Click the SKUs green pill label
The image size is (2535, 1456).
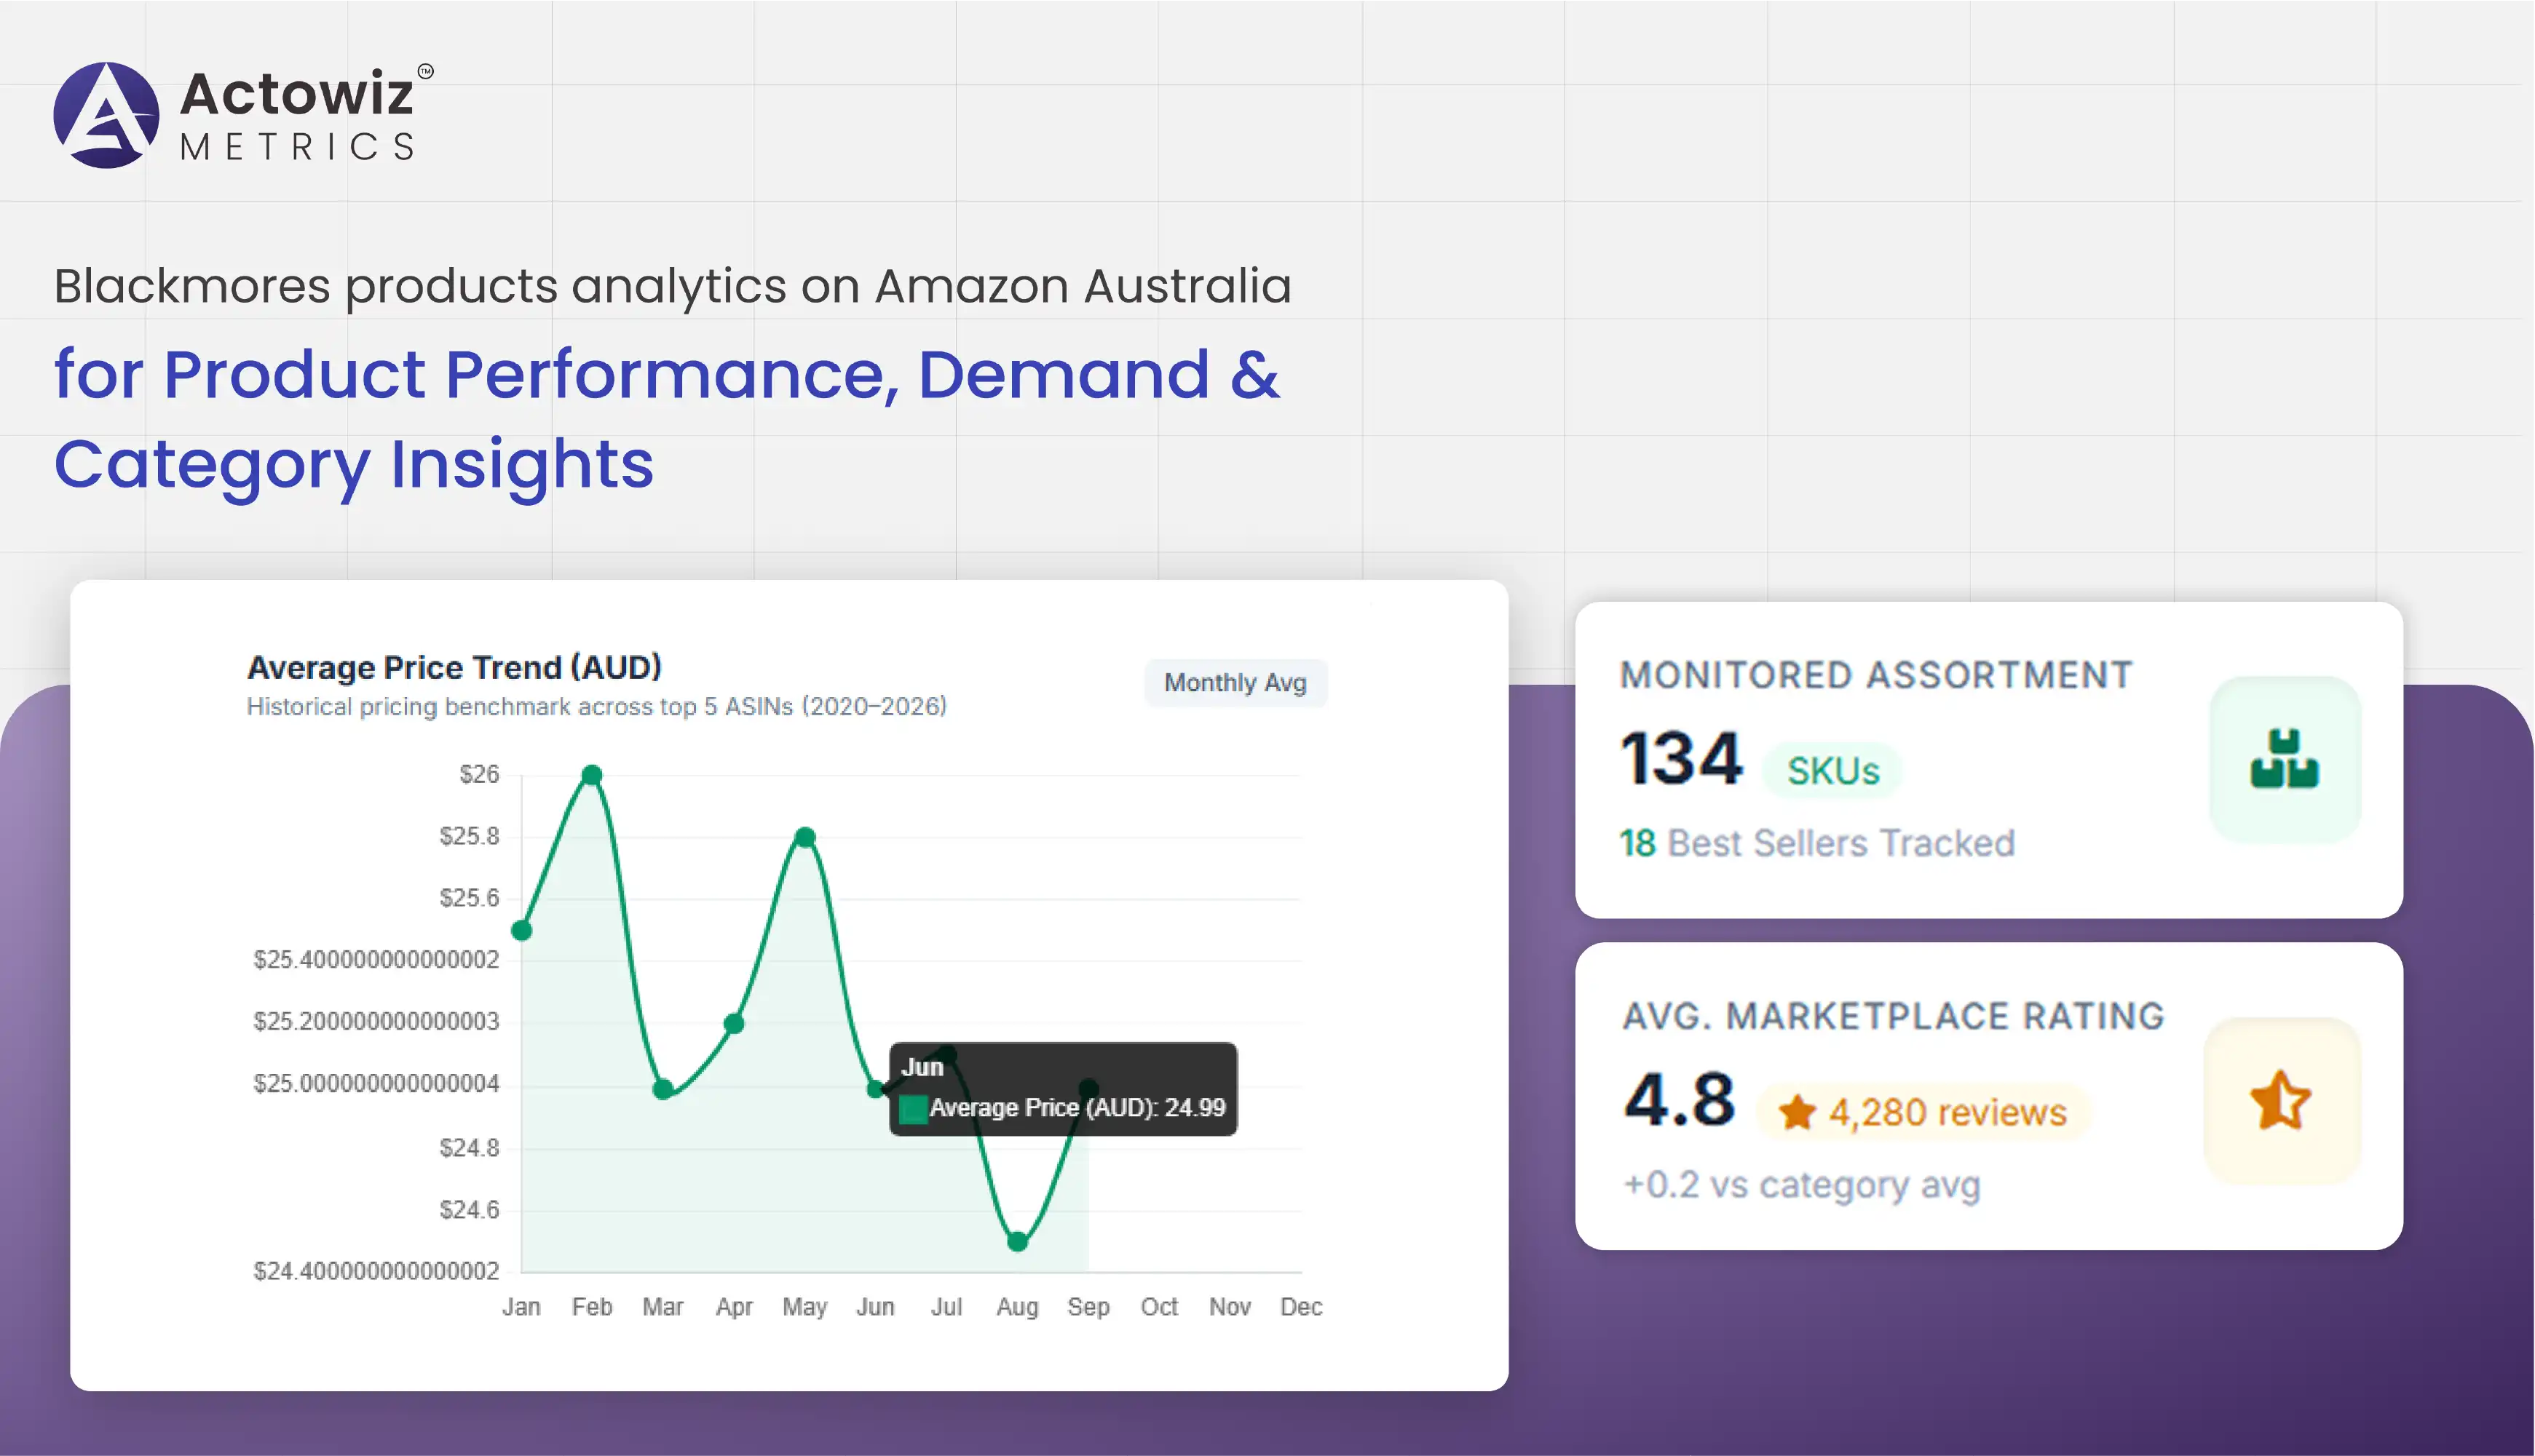coord(1832,771)
